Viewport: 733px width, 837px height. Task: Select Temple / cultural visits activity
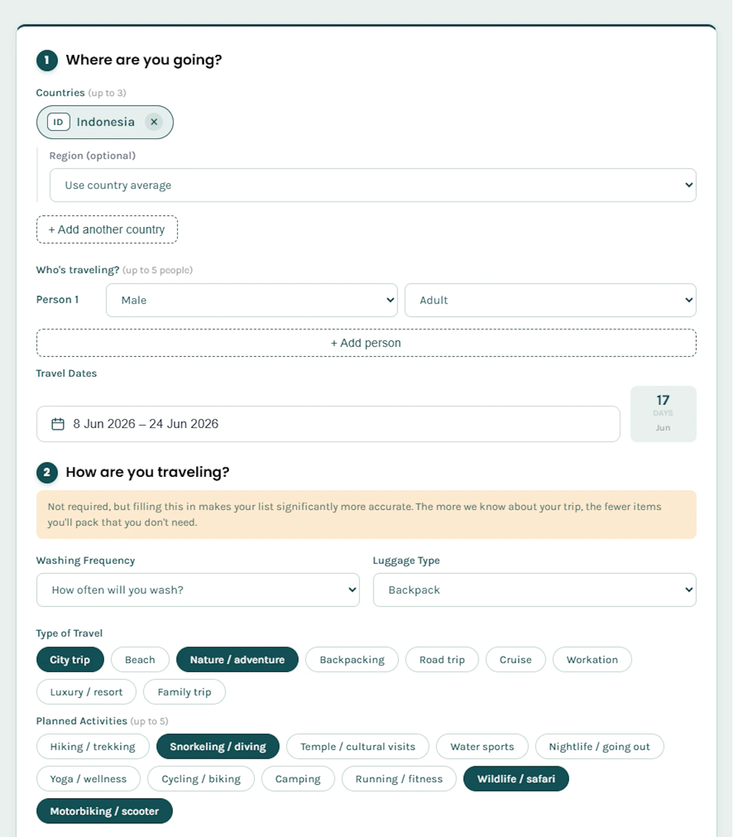tap(357, 746)
